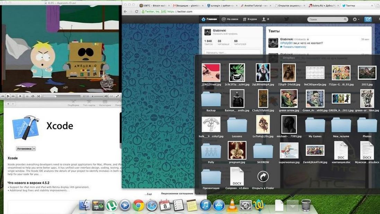Open Twitter settings gear dropdown
The width and height of the screenshot is (380, 214).
coord(356,19)
